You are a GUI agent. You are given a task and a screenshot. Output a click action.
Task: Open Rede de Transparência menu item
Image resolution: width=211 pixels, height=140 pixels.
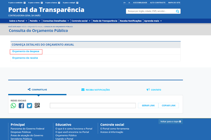pyautogui.click(x=105, y=21)
